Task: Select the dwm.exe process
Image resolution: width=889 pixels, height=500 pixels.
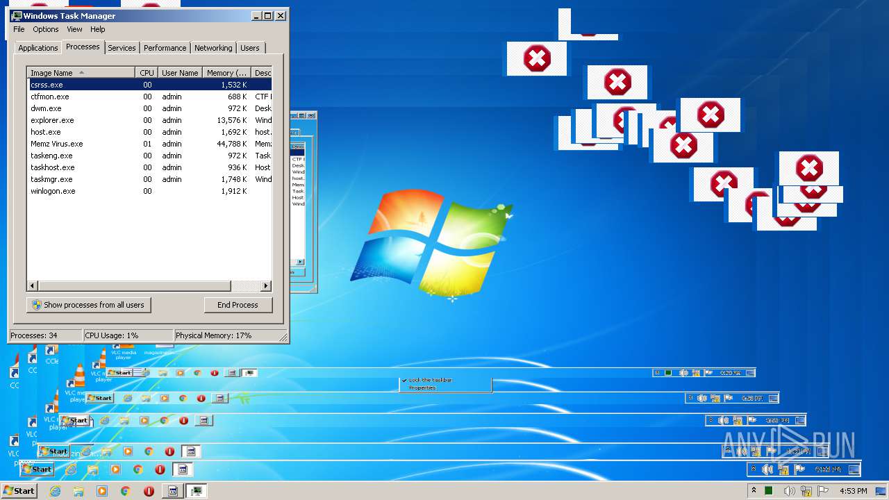Action: [x=149, y=108]
